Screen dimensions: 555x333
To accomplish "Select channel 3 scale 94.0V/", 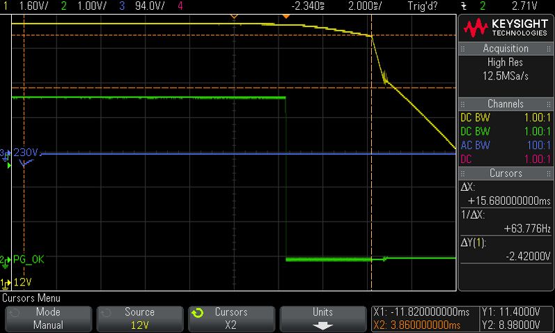I will [x=150, y=6].
